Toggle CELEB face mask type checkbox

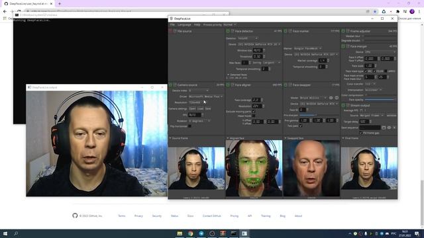point(374,71)
